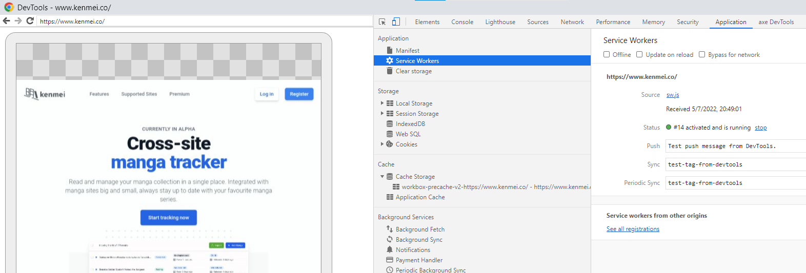Open See all registrations link
The image size is (806, 273).
pos(633,229)
